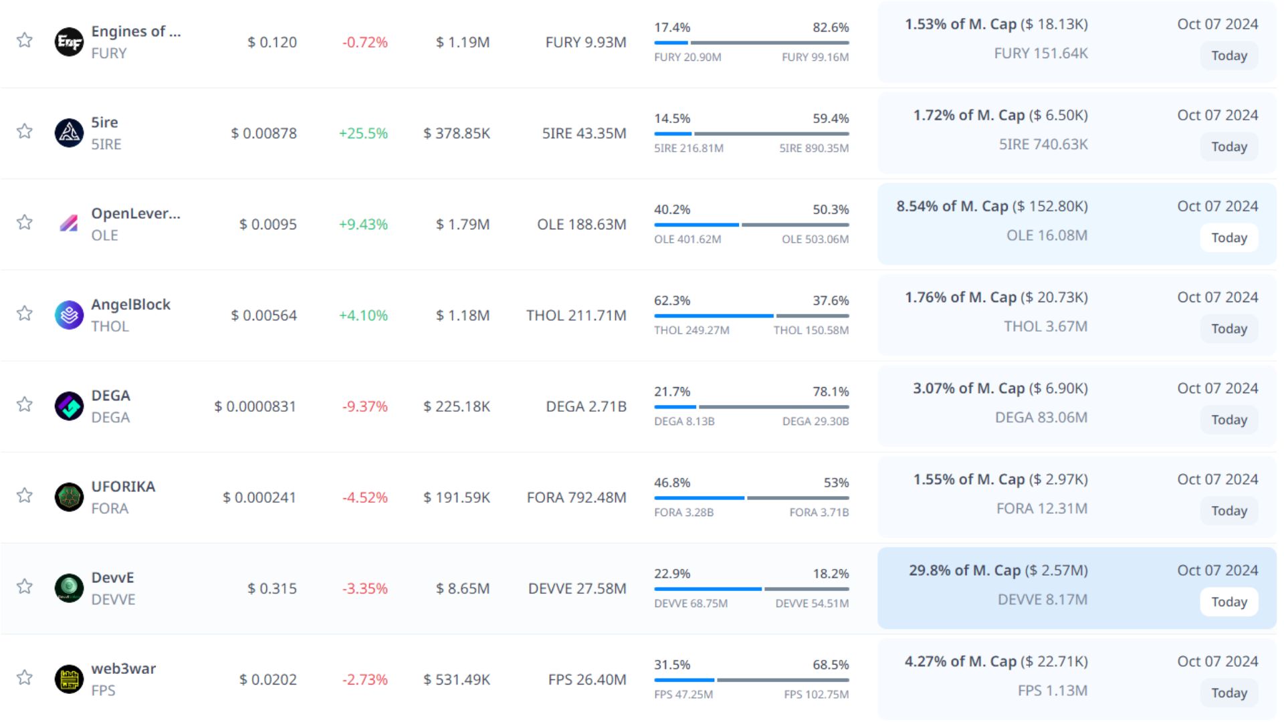This screenshot has width=1284, height=722.
Task: Click OpenLeverage unlock progress bar
Action: coord(751,225)
